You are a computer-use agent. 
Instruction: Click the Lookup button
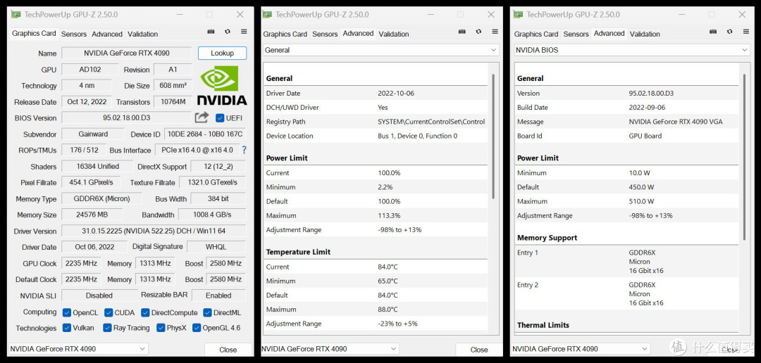coord(222,53)
